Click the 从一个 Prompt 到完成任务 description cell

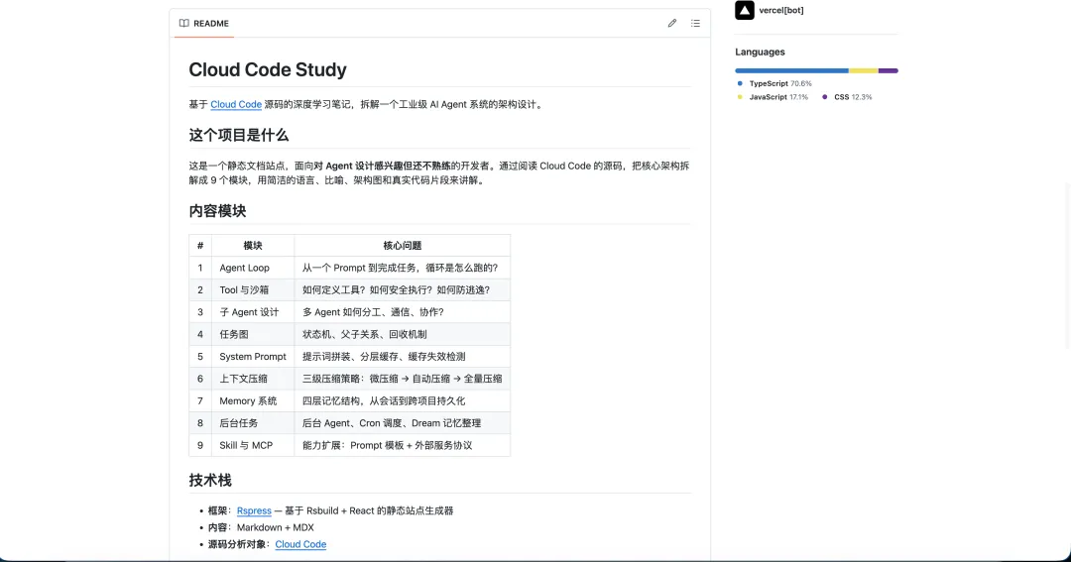(x=403, y=268)
